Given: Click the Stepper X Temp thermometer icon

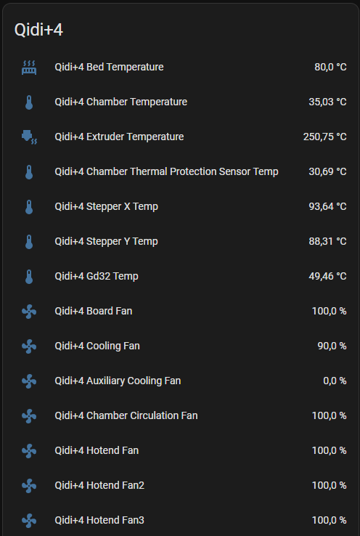Looking at the screenshot, I should click(x=29, y=207).
